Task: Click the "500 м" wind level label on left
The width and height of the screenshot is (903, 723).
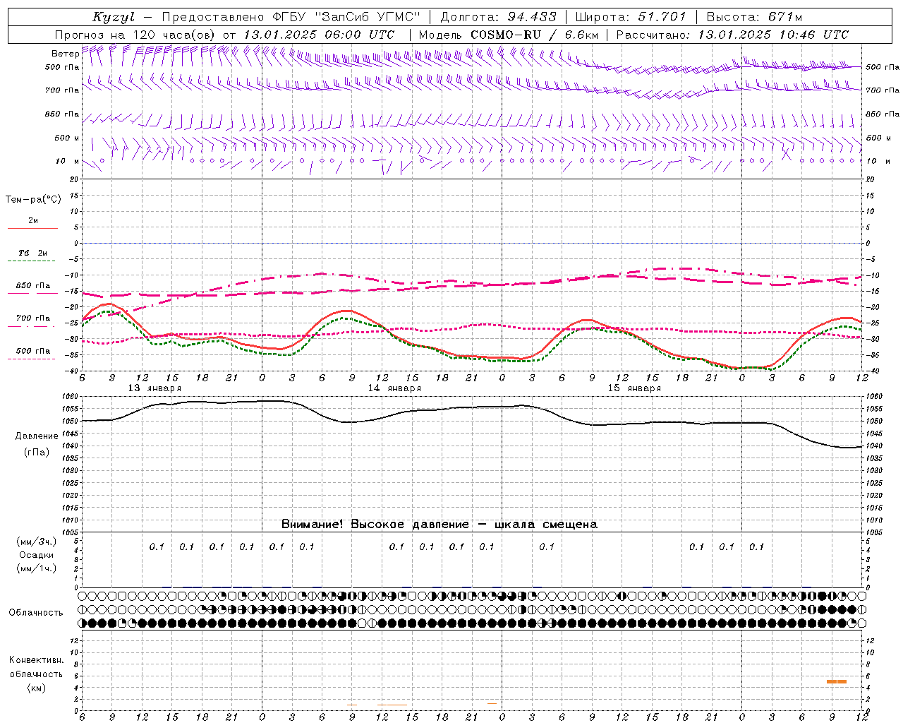Action: (x=67, y=138)
